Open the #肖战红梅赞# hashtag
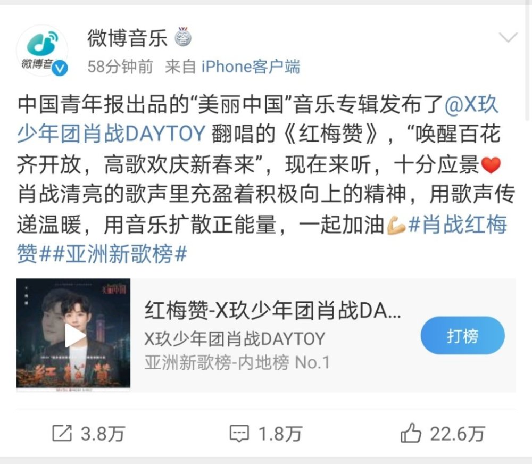This screenshot has height=464, width=532. click(x=262, y=239)
